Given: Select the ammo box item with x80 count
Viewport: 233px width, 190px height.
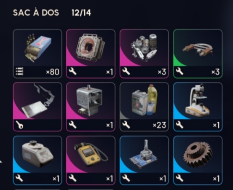Looking at the screenshot, I should (37, 54).
